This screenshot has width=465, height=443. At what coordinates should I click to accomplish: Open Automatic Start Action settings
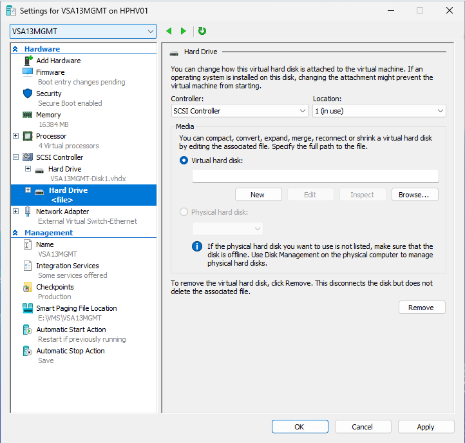tap(71, 330)
